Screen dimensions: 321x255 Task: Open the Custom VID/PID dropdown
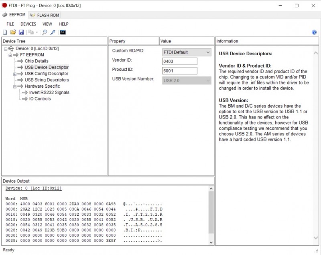click(x=187, y=52)
